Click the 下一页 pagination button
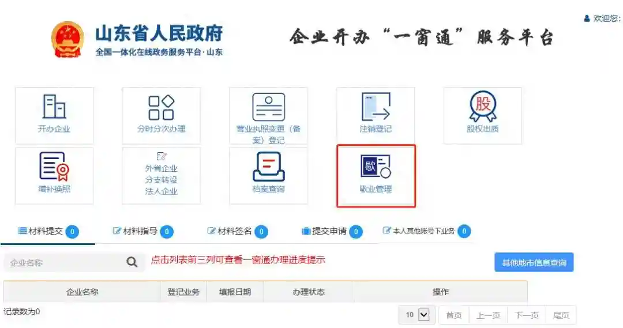Viewport: 623px width, 328px height. coord(527,316)
